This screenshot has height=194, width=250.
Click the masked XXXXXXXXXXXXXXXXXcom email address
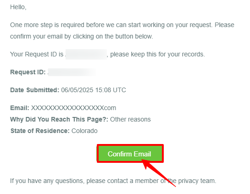73,108
